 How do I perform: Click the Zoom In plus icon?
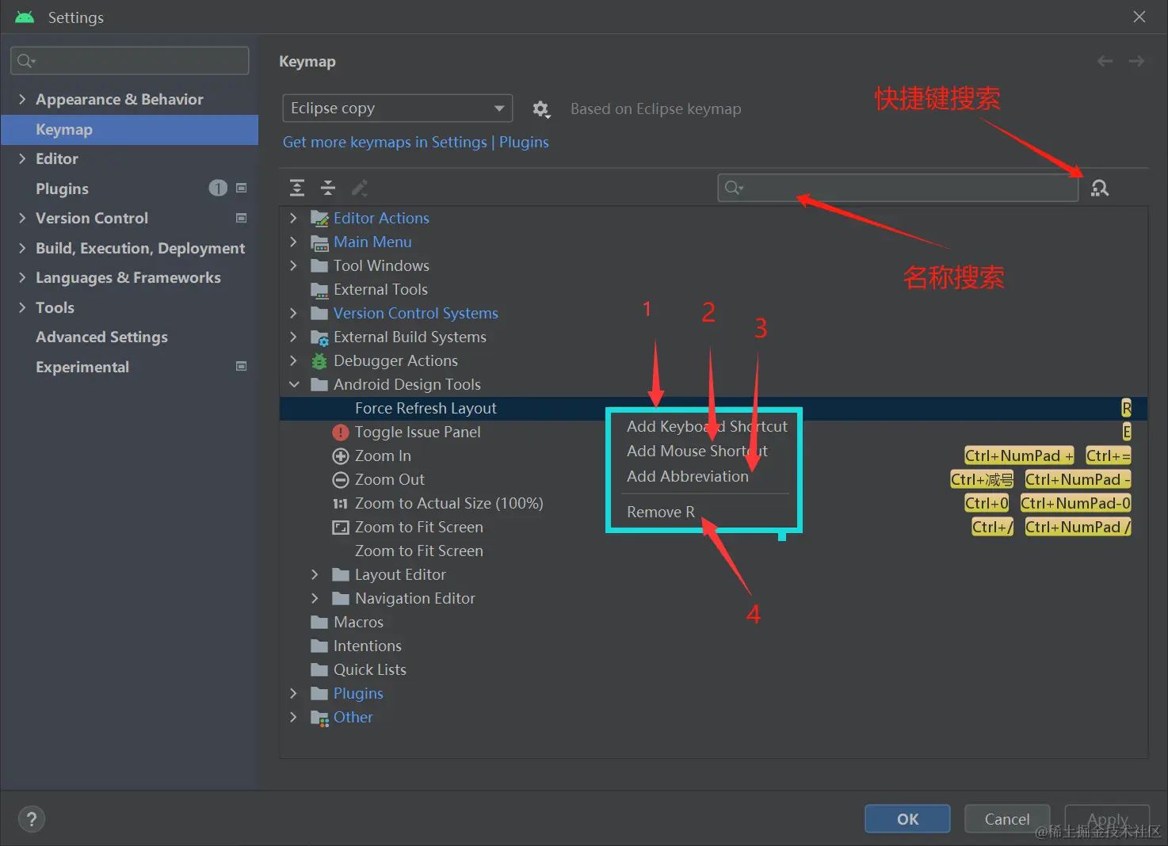341,456
